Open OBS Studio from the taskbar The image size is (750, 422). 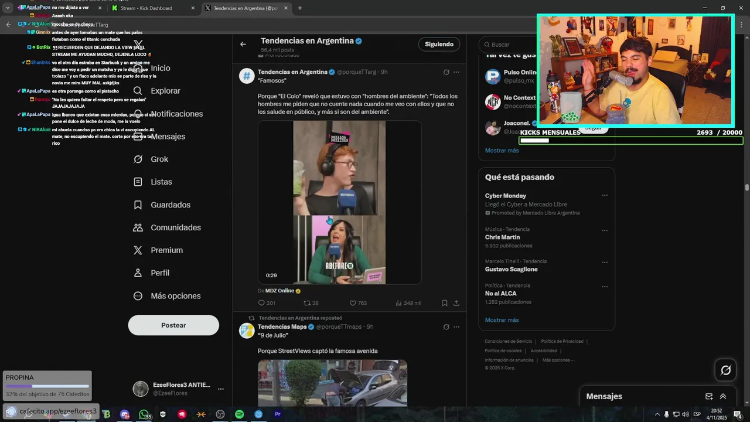point(220,414)
